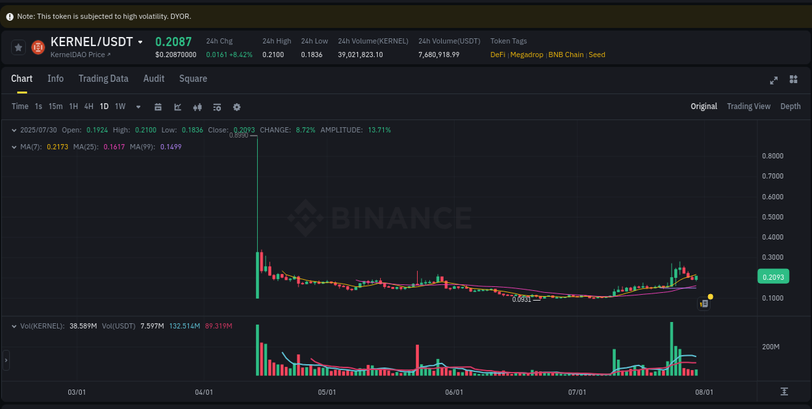
Task: Collapse the MA indicator values row
Action: [14, 147]
